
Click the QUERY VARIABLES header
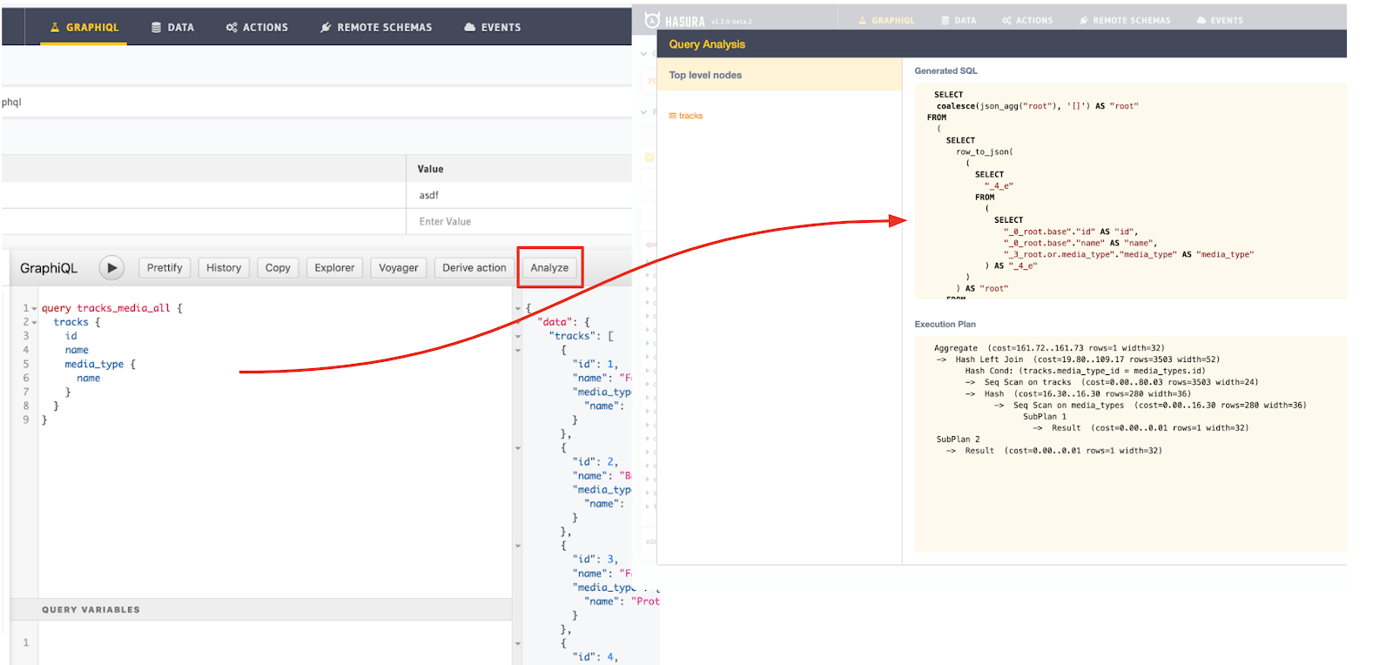coord(261,609)
